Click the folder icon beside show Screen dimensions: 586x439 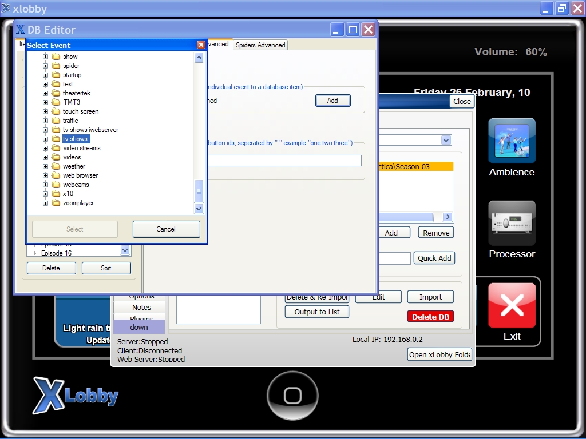56,57
